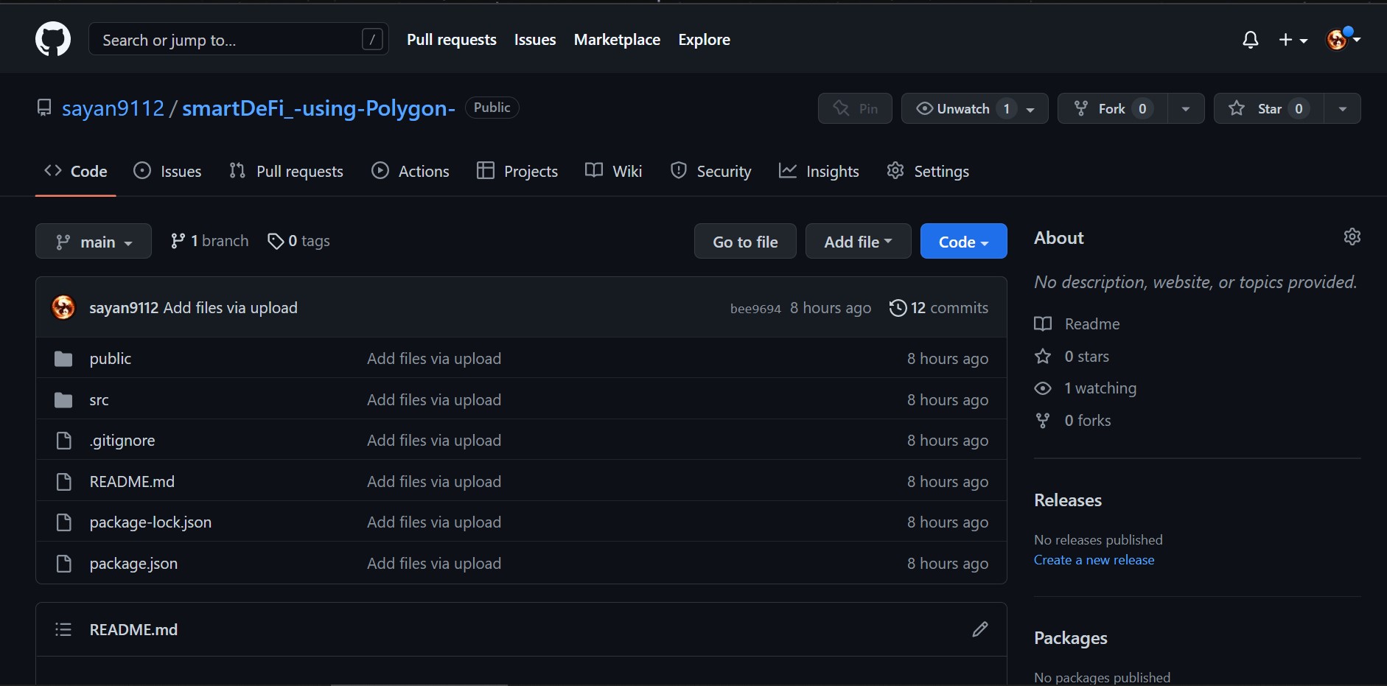Click the fork icon next to 0 forks
1387x686 pixels.
1043,421
